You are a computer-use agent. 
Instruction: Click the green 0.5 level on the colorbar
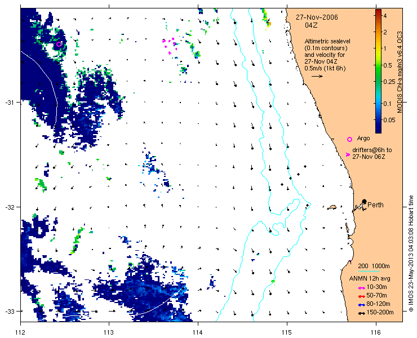[x=378, y=65]
